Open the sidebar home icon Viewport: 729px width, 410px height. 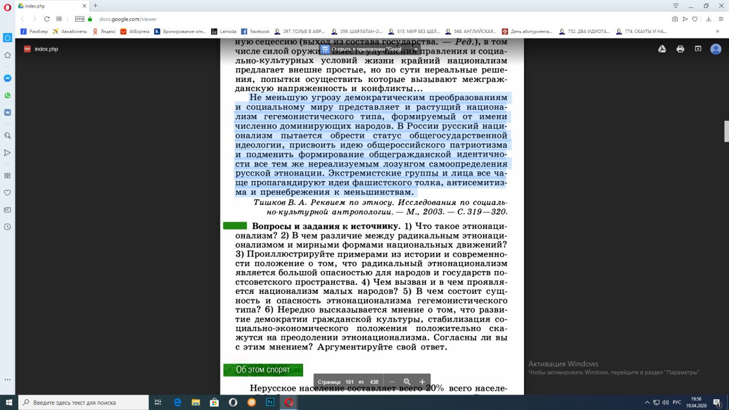[7, 38]
